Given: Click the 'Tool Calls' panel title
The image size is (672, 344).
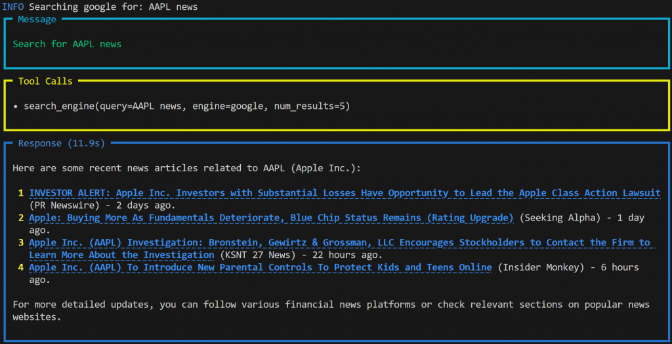Looking at the screenshot, I should 45,81.
